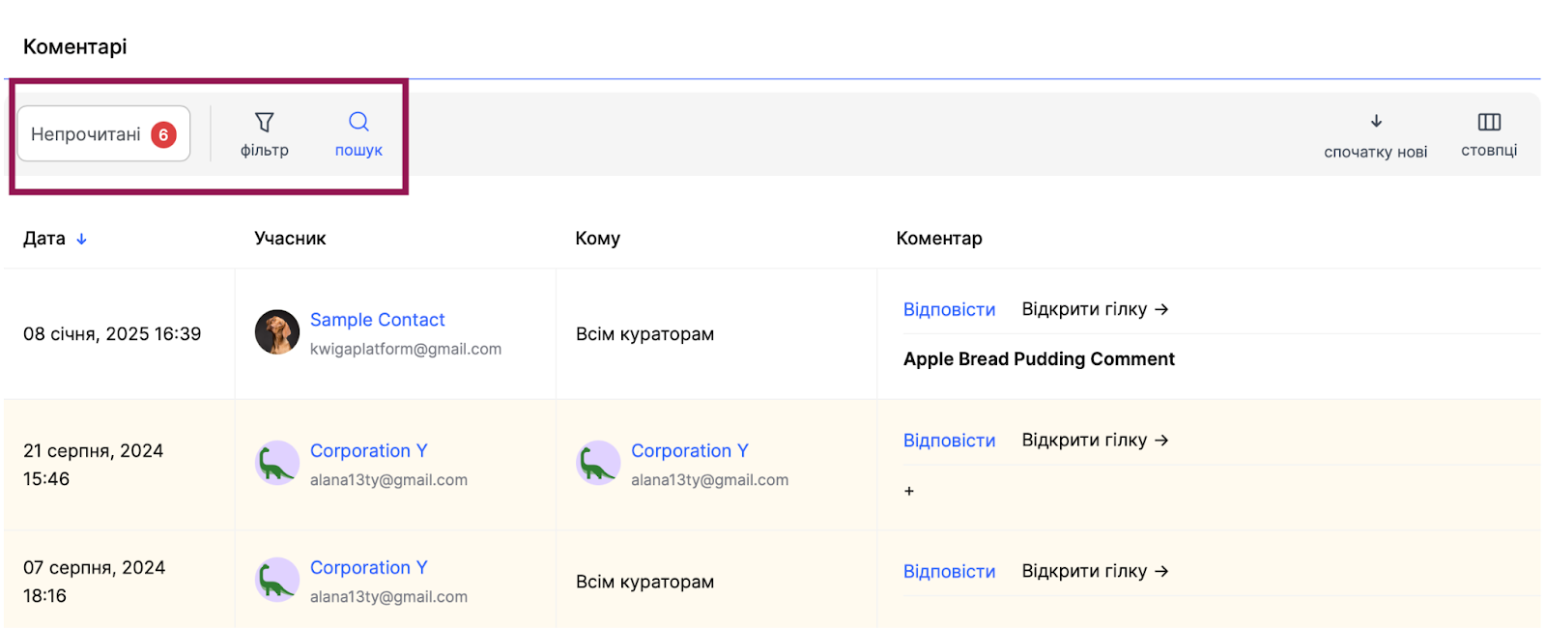Click dinosaur avatar in Кому column
Viewport: 1546px width, 628px height.
tap(598, 464)
